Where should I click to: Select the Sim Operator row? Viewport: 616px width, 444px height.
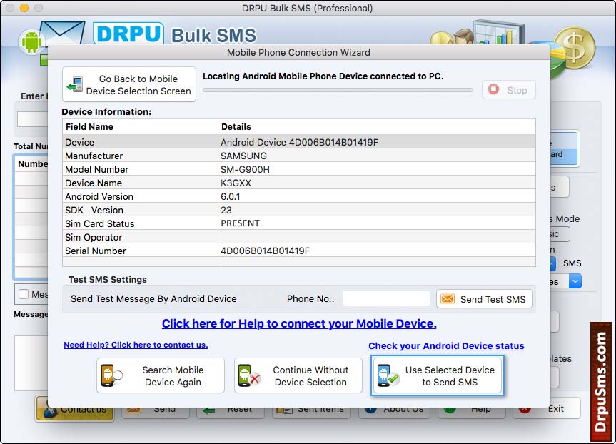pyautogui.click(x=299, y=237)
